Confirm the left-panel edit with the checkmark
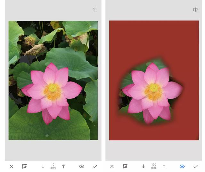 [x=95, y=166]
